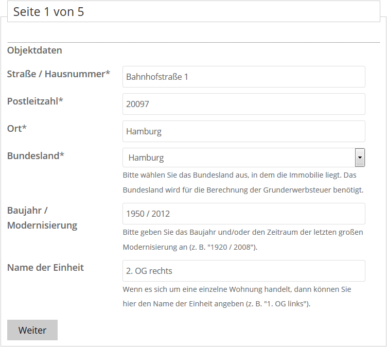Click the 'Baujahr / Modernisierung' label
Image resolution: width=387 pixels, height=347 pixels.
point(42,218)
